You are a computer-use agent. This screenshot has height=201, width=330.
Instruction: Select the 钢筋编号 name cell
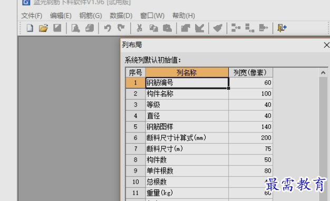[x=187, y=82]
